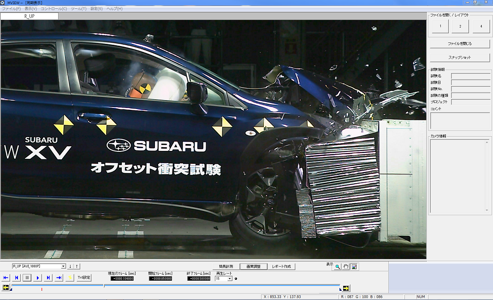This screenshot has height=300, width=493.
Task: Click the yellow lightning trigger icon
Action: click(x=70, y=278)
